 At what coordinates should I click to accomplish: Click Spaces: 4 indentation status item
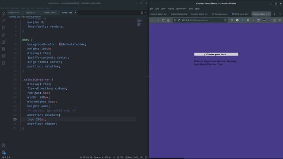99,157
